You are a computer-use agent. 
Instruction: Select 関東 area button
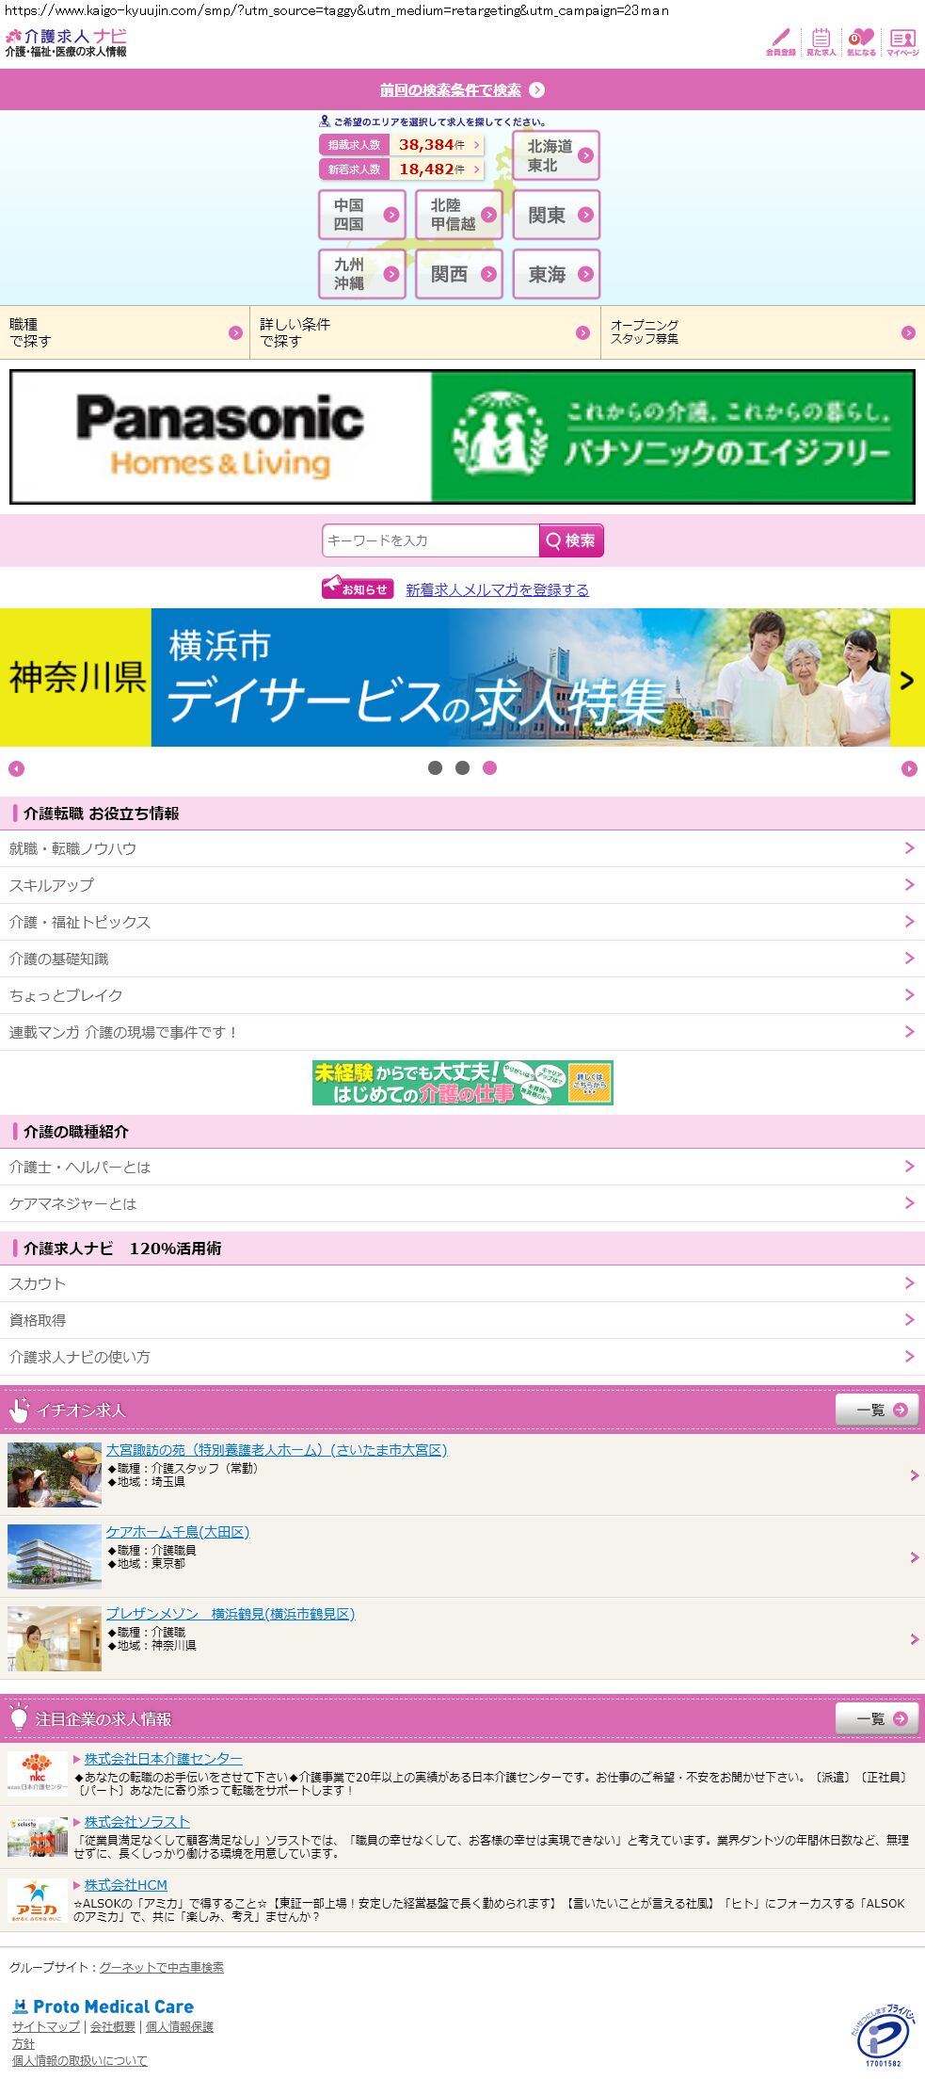point(556,215)
